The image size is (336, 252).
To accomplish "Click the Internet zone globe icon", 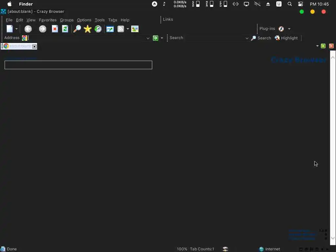I will click(261, 249).
